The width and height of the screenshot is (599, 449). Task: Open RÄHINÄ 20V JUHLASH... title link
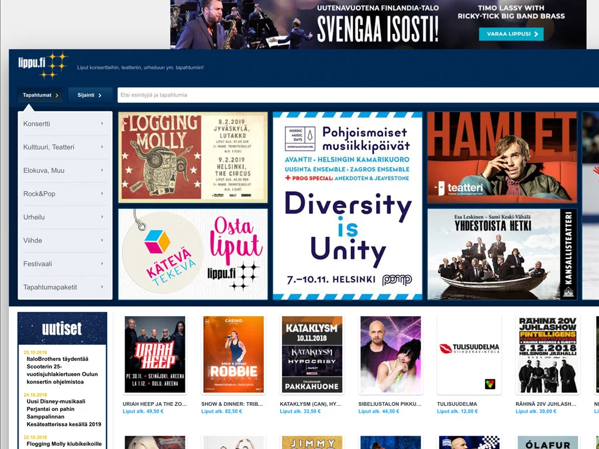(x=546, y=404)
